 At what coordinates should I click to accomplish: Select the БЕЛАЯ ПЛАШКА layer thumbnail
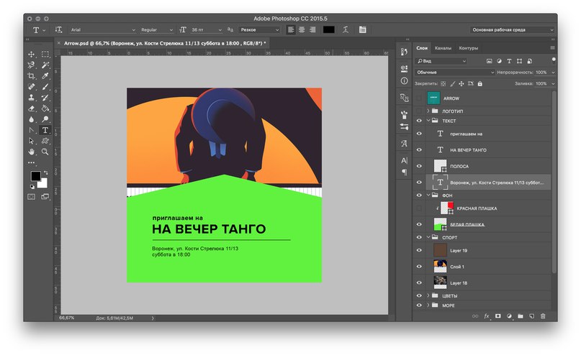(x=440, y=225)
